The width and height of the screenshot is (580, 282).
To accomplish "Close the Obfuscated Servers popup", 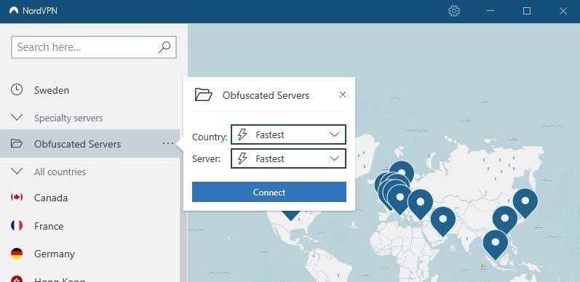I will [x=343, y=94].
